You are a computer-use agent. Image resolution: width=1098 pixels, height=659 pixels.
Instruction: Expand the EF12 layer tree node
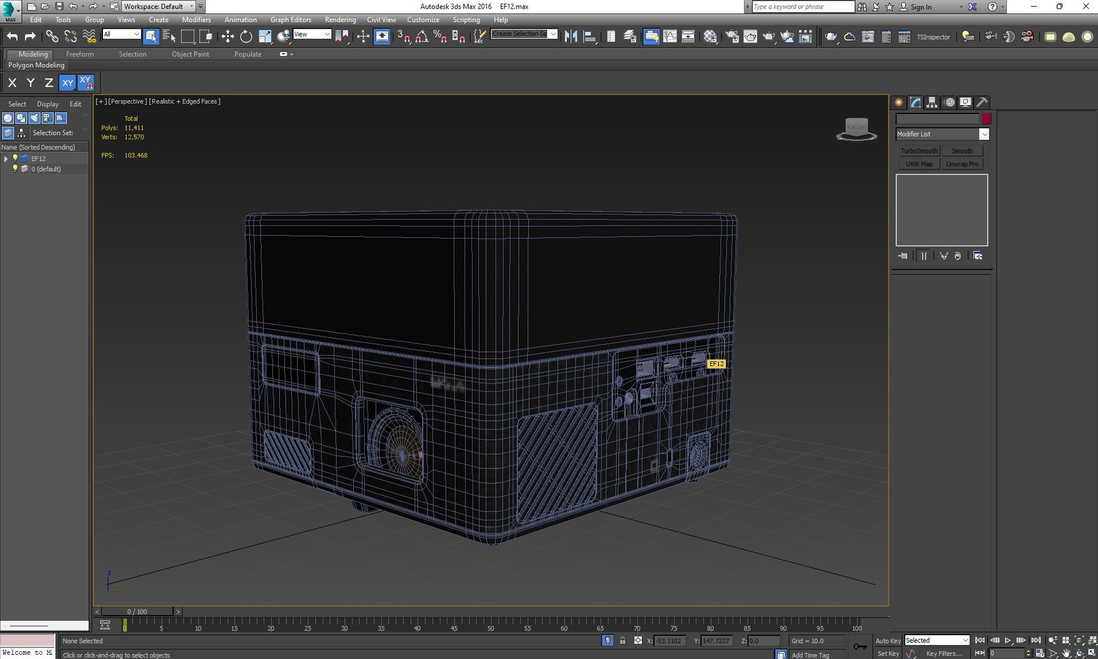tap(6, 158)
